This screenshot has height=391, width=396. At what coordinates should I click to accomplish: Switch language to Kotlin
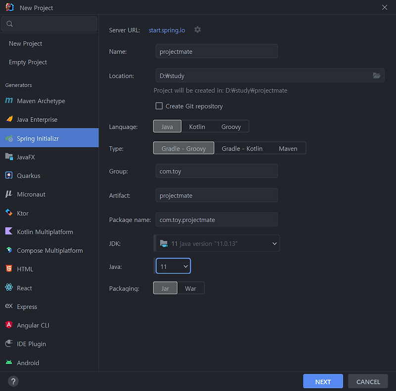click(x=197, y=126)
